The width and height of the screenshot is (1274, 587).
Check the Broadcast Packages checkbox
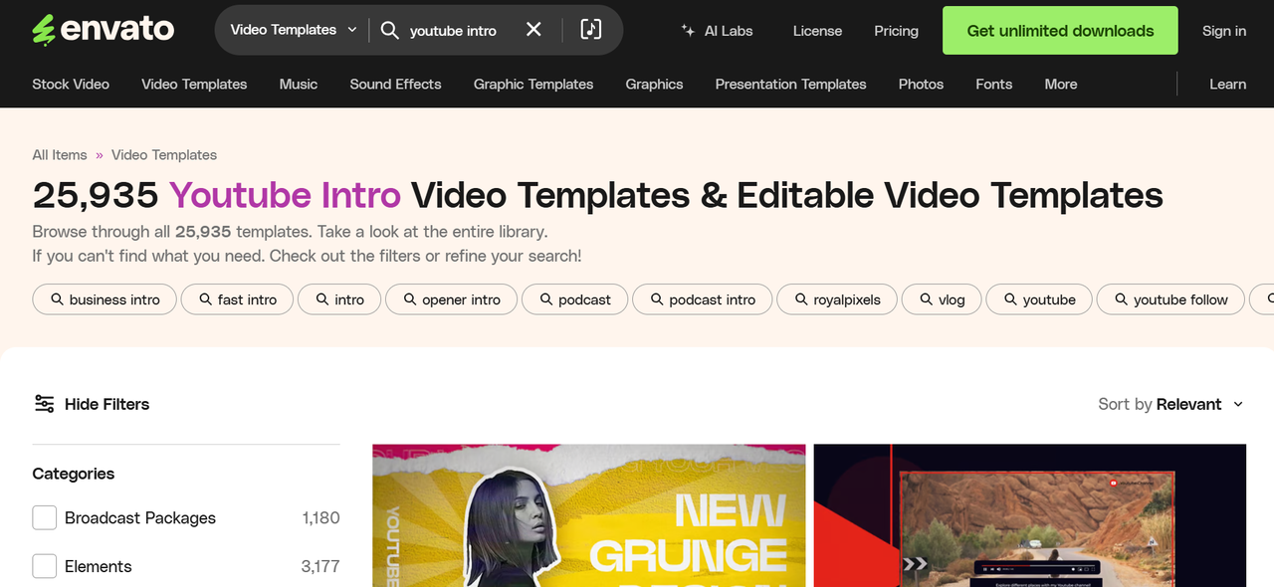click(x=45, y=518)
